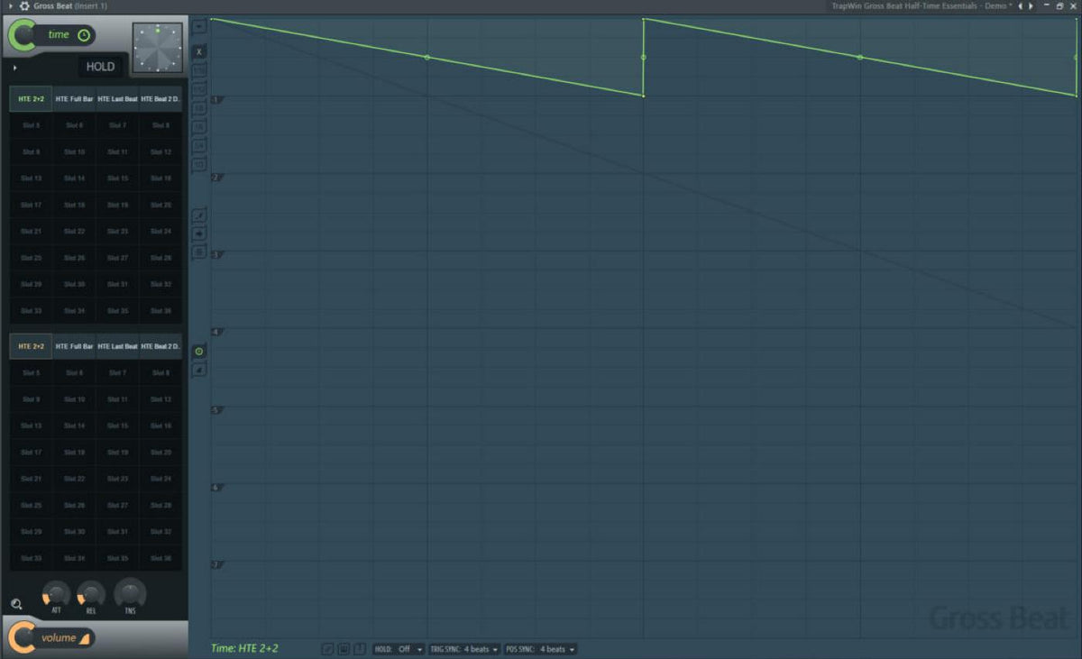Select volume slot HTE 2+2 in lower grid
Viewport: 1082px width, 659px height.
(x=31, y=346)
